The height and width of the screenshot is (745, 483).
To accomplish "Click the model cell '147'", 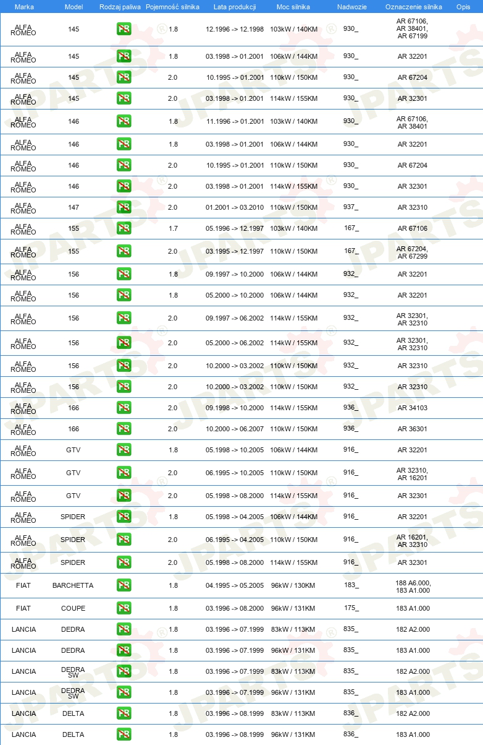I will [73, 207].
